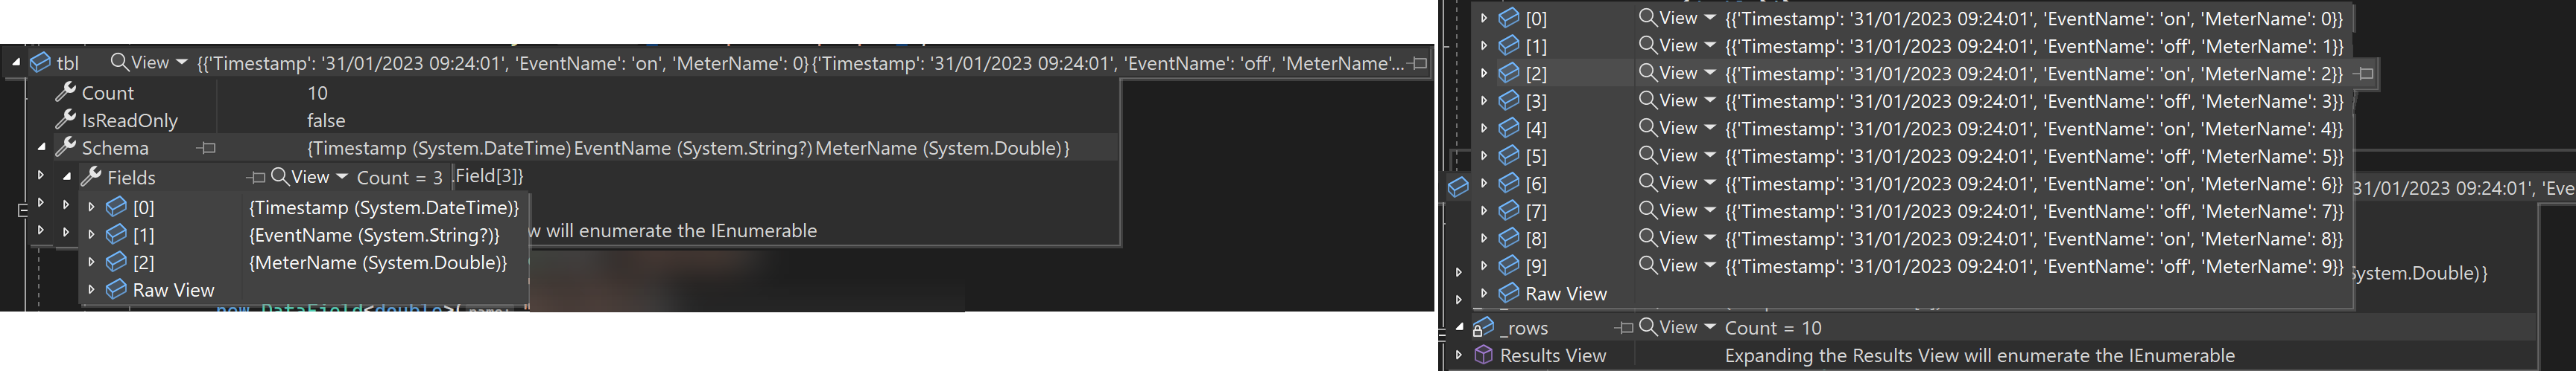Open the View dropdown arrow for _rows
The image size is (2576, 371).
(x=1710, y=326)
